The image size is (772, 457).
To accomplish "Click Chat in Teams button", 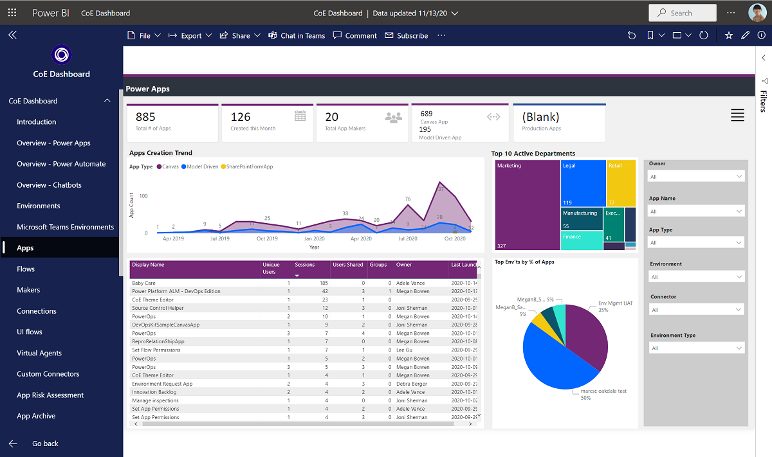I will 297,36.
